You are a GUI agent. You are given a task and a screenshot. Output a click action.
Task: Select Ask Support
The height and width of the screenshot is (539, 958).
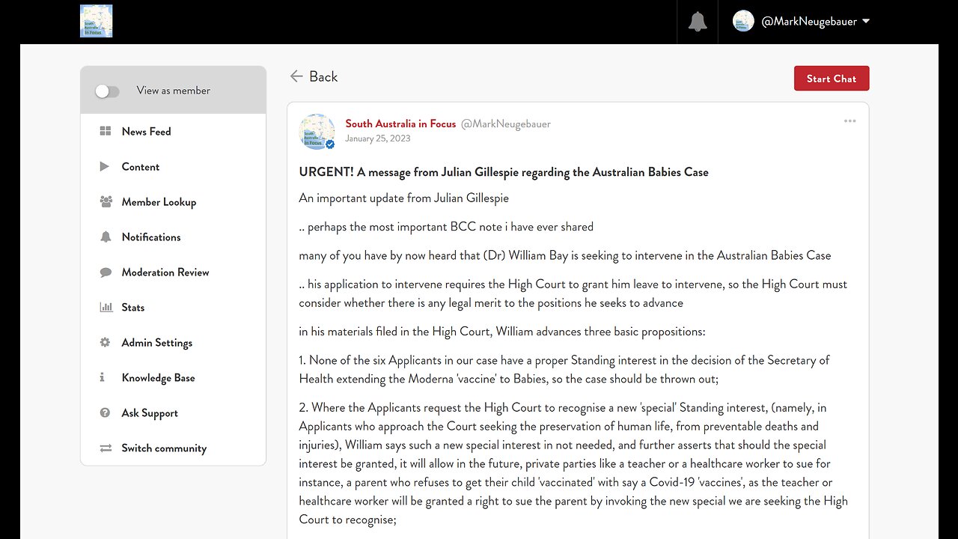coord(150,412)
